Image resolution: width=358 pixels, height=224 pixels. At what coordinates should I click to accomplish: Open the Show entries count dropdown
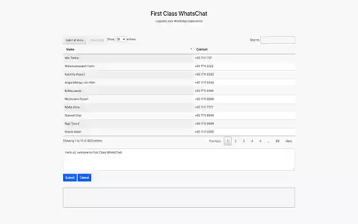point(121,39)
